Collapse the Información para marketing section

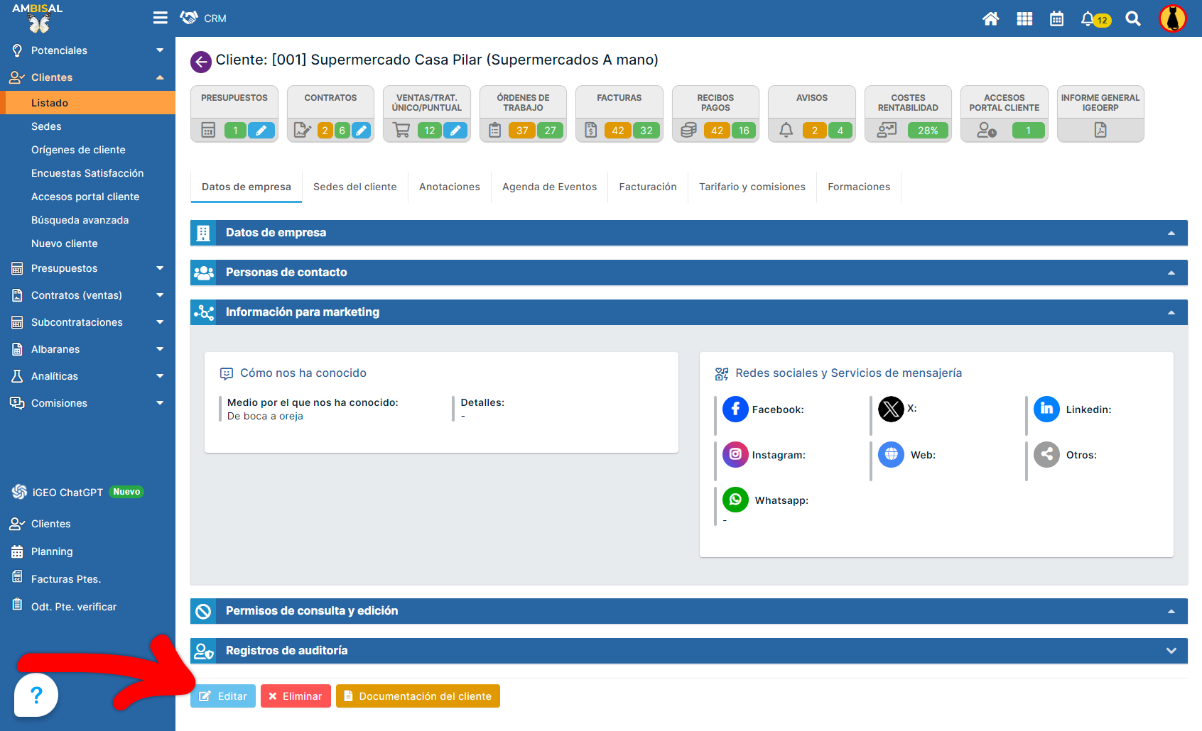[x=1171, y=312]
